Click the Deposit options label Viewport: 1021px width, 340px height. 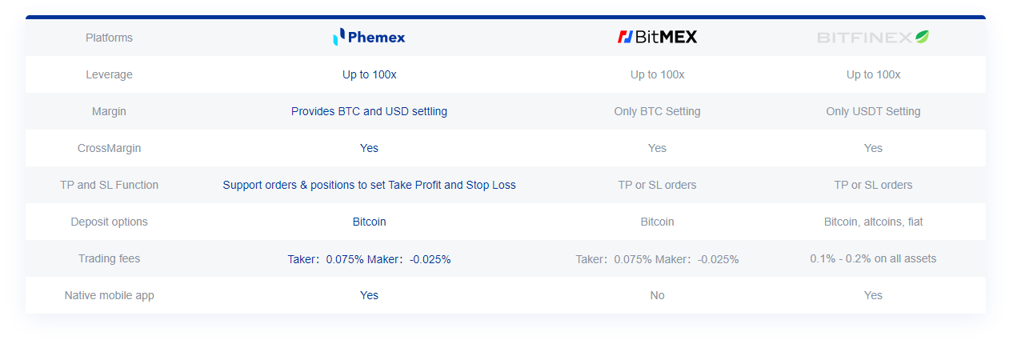click(x=109, y=222)
